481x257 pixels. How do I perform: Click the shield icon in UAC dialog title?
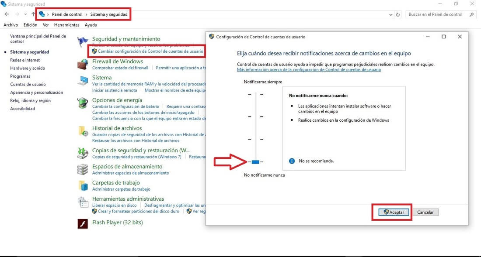(x=212, y=37)
